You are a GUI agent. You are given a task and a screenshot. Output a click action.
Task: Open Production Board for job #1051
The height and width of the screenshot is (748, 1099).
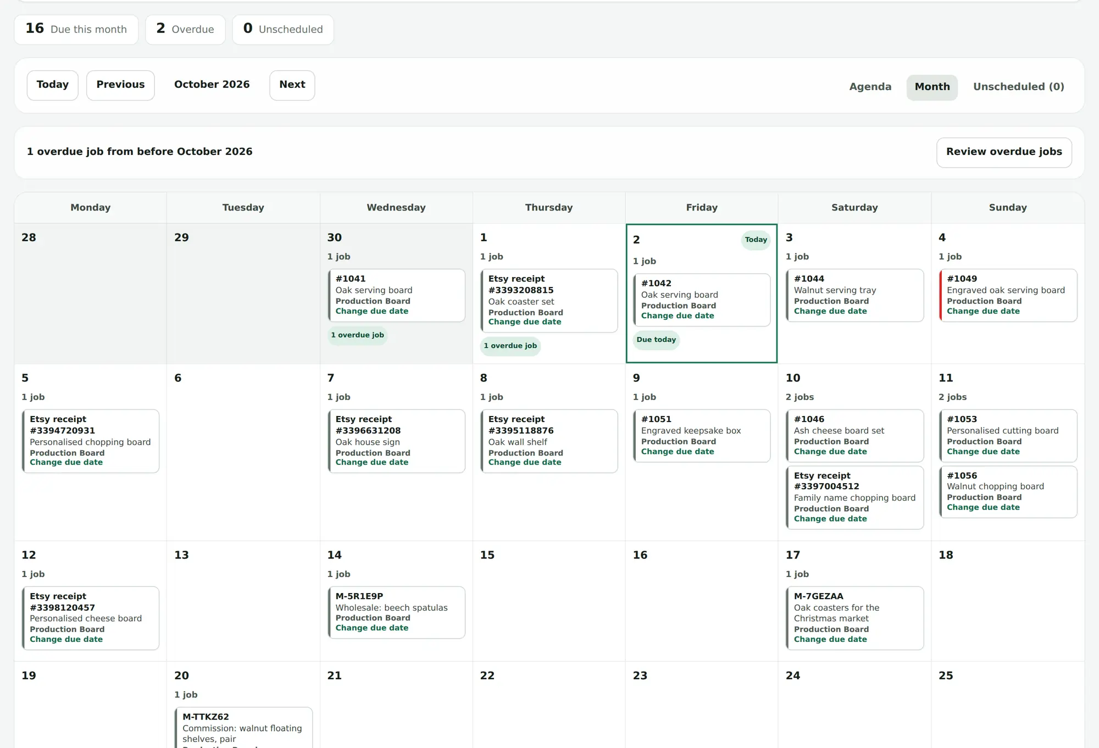pyautogui.click(x=679, y=441)
